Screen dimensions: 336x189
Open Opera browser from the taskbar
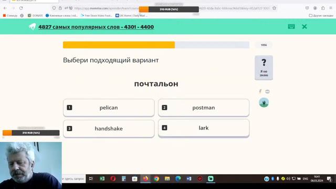pos(113,178)
